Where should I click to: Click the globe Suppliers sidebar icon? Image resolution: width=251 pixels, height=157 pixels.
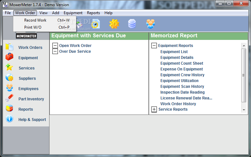click(9, 78)
